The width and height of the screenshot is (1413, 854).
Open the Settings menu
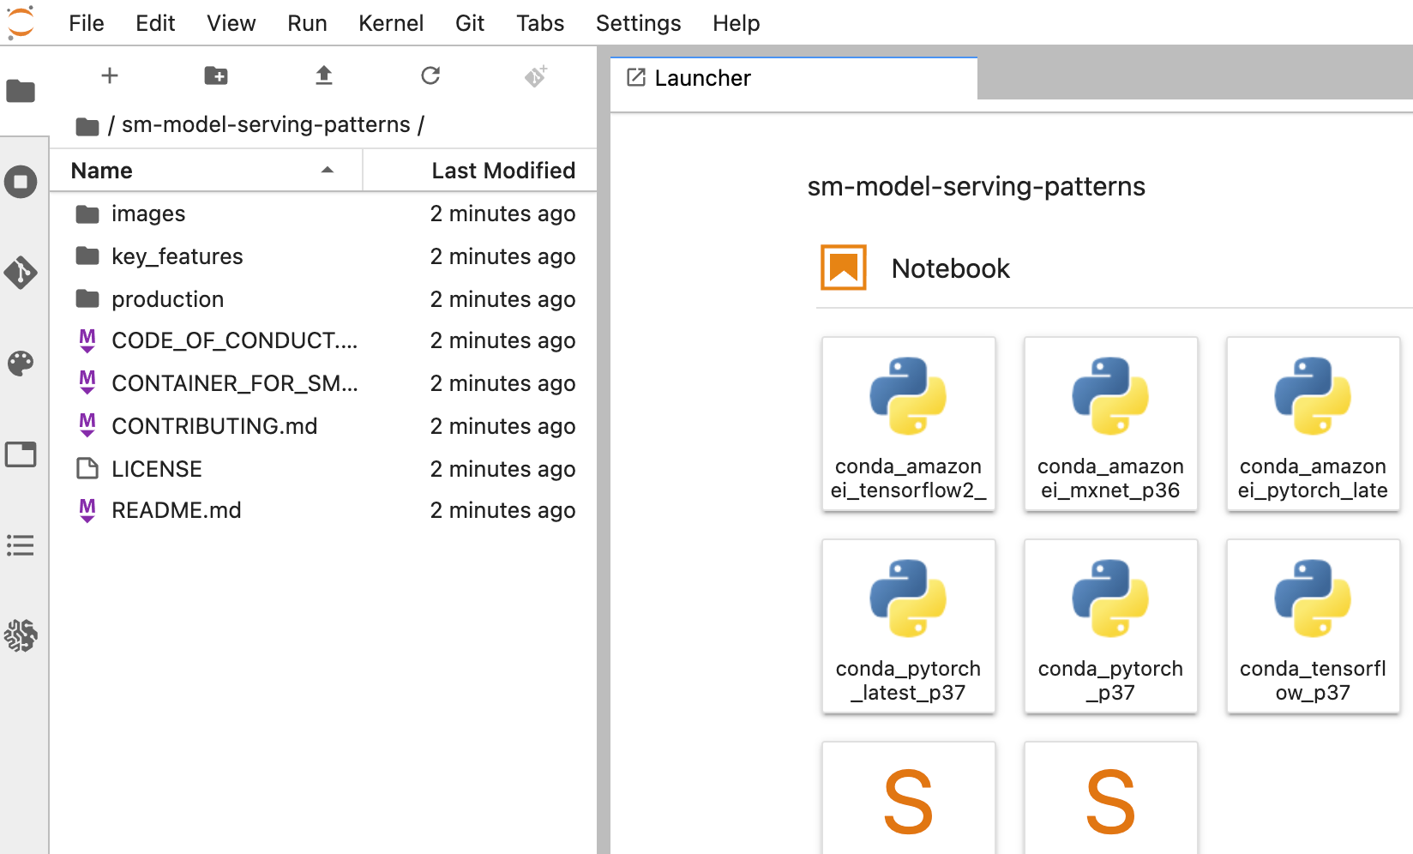coord(639,23)
